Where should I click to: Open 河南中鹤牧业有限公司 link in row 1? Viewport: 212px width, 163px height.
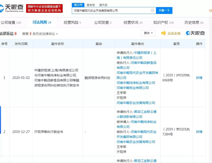point(132,88)
